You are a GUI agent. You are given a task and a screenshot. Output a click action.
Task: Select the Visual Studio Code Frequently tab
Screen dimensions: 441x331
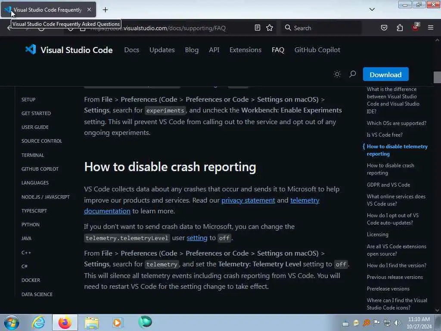click(x=48, y=9)
